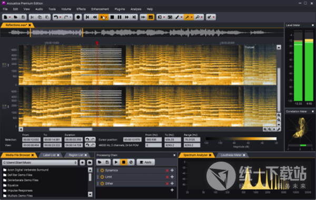
Task: Open the Effects menu
Action: coord(81,9)
